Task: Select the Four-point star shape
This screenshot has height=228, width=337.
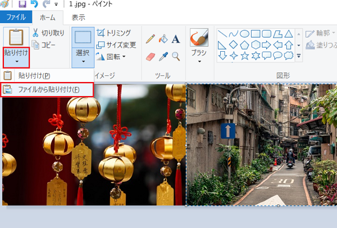Action: [234, 56]
